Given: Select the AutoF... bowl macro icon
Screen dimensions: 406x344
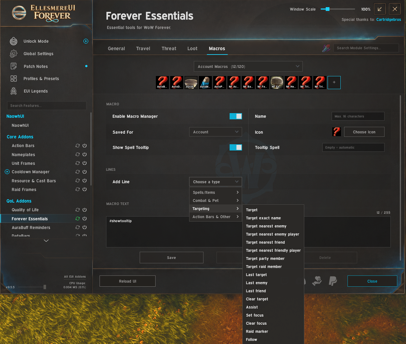Looking at the screenshot, I should 191,83.
